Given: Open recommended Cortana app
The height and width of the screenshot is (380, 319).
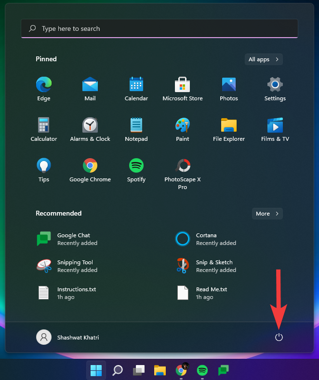Looking at the screenshot, I should pos(206,239).
